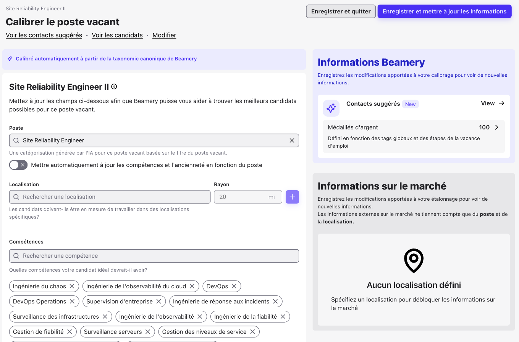Image resolution: width=519 pixels, height=342 pixels.
Task: Remove the Ingénierie du chaos skill tag
Action: 72,286
